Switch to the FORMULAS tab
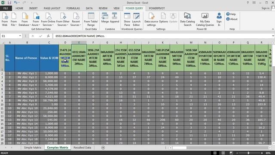The width and height of the screenshot is (275, 155). tap(73, 8)
